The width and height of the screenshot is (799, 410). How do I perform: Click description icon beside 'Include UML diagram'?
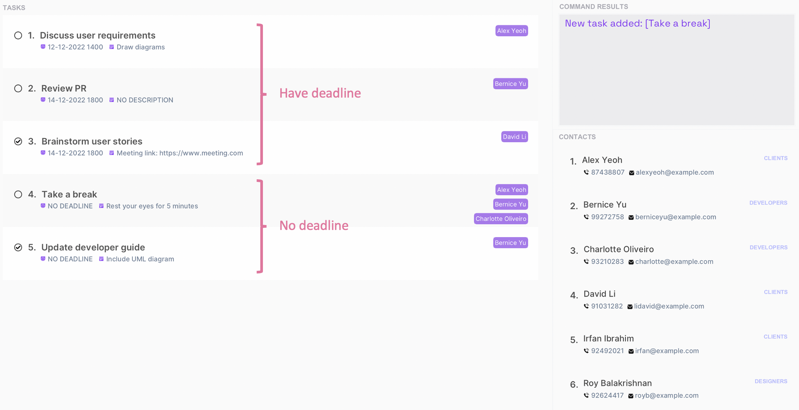pos(101,259)
